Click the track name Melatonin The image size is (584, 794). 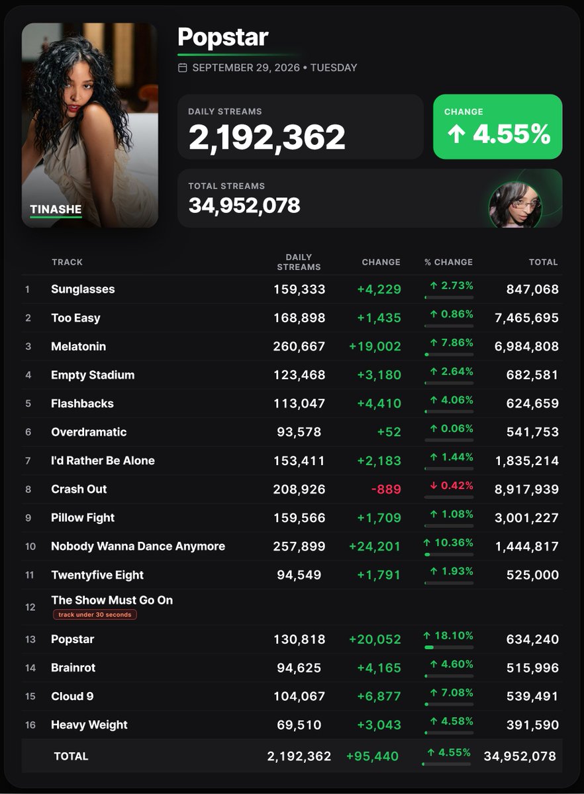(x=78, y=346)
